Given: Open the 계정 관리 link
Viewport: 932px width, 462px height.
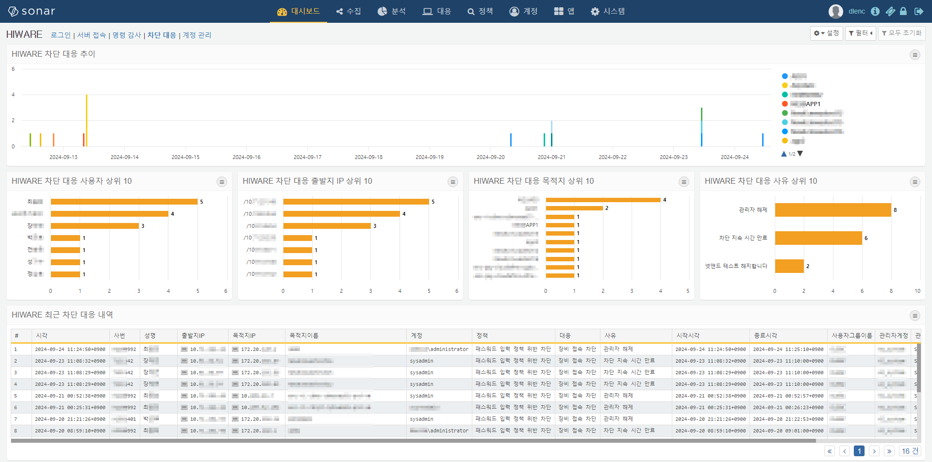Looking at the screenshot, I should coord(197,35).
